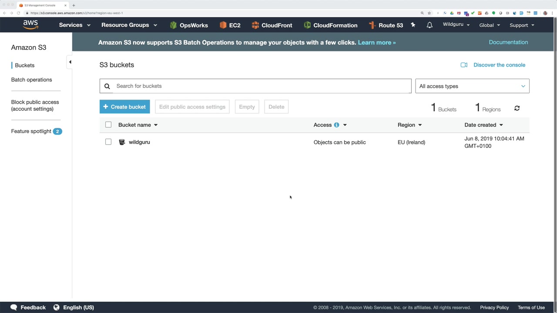The height and width of the screenshot is (313, 557).
Task: Open the EC2 shortcut in the navbar
Action: tap(230, 25)
